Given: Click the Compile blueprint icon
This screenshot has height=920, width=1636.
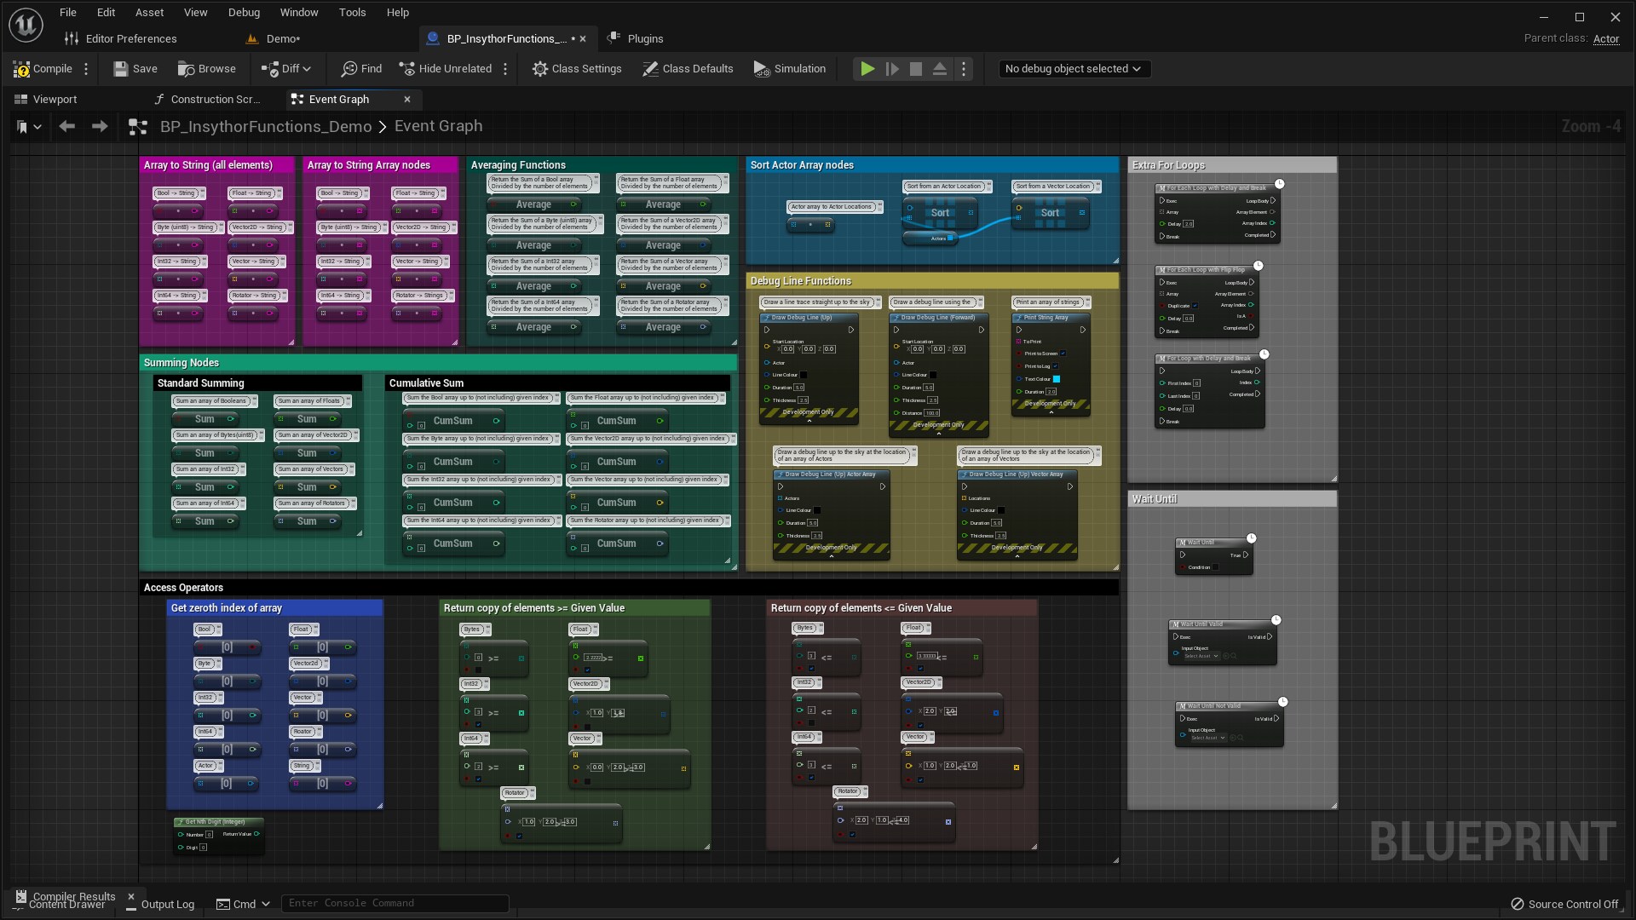Looking at the screenshot, I should click(x=23, y=69).
